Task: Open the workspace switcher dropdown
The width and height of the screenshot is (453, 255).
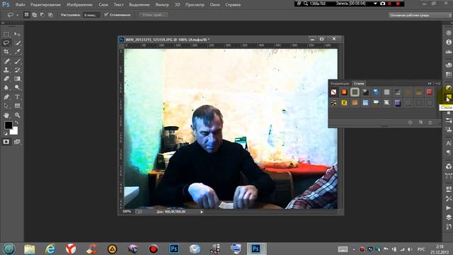Action: tap(420, 15)
